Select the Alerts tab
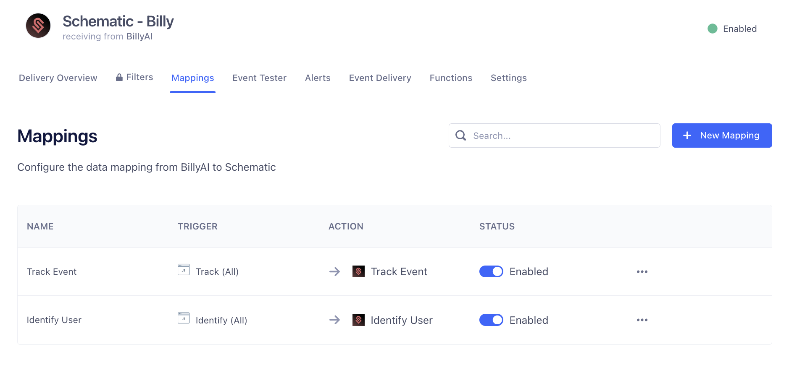Viewport: 789px width, 370px height. 318,78
